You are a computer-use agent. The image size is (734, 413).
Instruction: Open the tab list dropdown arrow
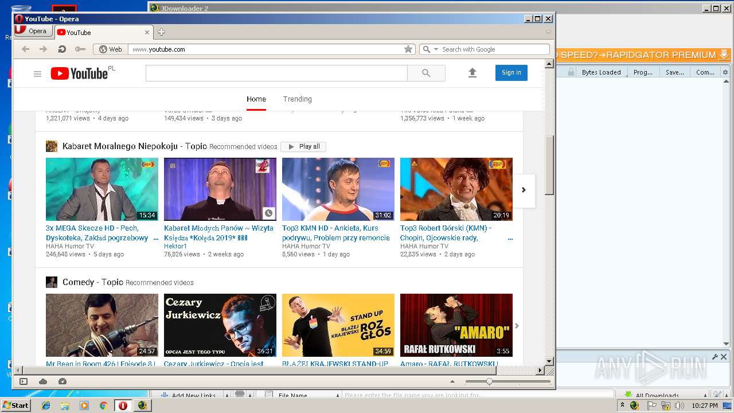click(x=548, y=32)
